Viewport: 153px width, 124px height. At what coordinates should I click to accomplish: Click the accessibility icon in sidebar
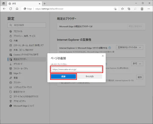click(x=11, y=101)
